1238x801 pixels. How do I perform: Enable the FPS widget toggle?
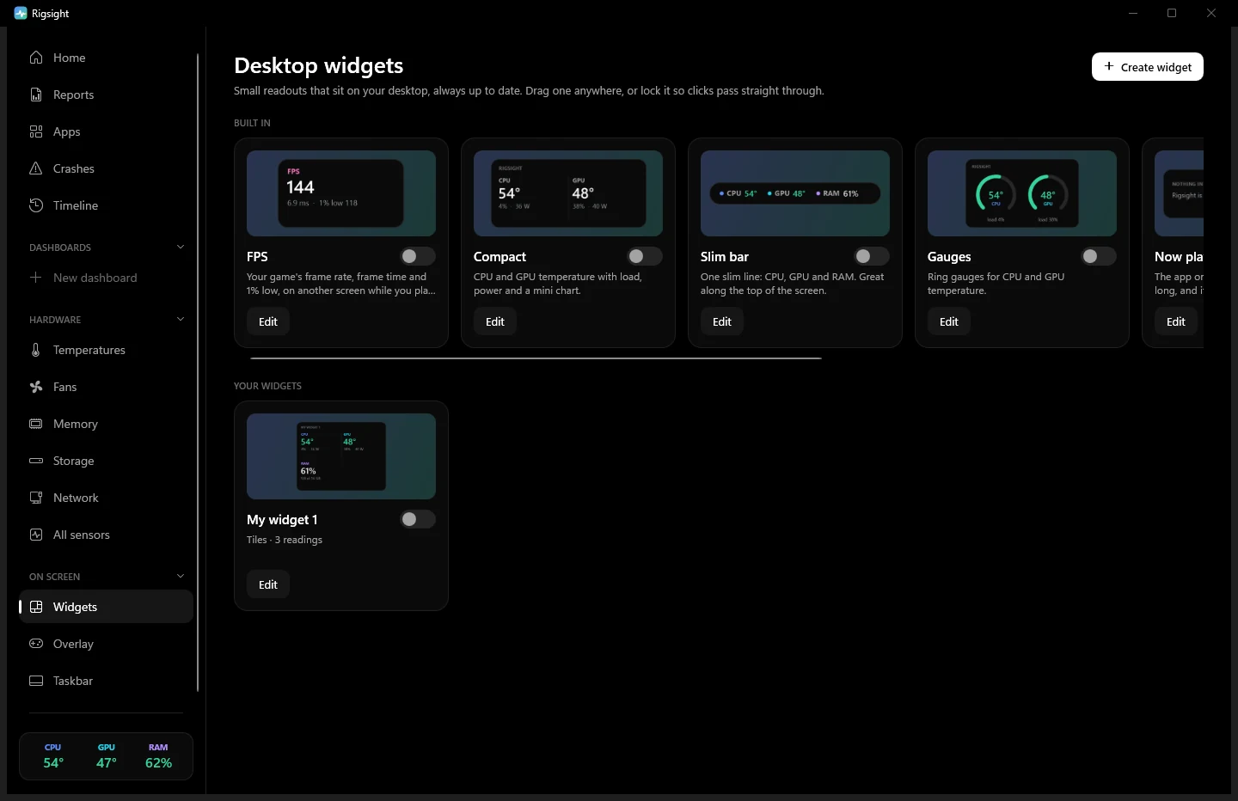[418, 256]
